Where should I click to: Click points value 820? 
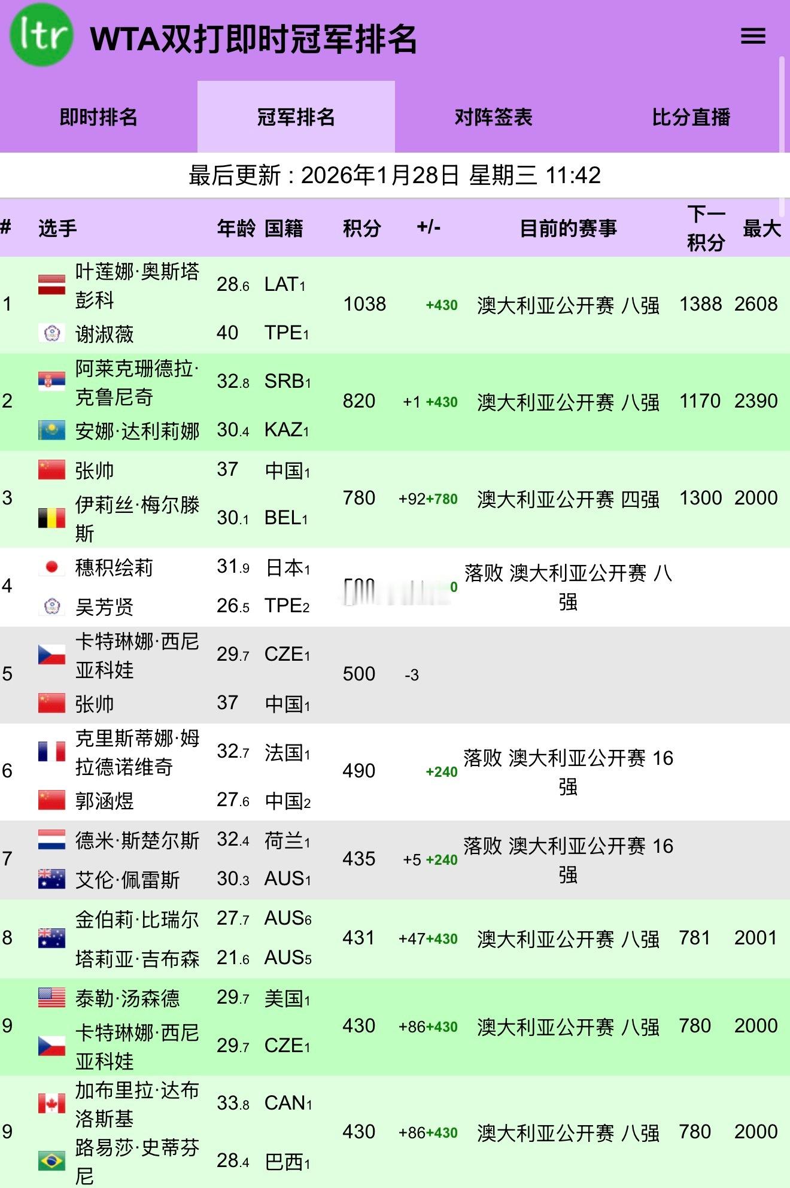tap(359, 401)
